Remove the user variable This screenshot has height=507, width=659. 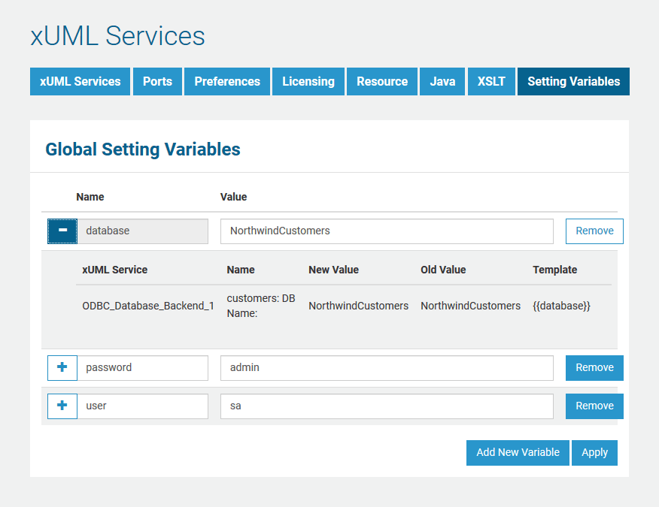[594, 406]
